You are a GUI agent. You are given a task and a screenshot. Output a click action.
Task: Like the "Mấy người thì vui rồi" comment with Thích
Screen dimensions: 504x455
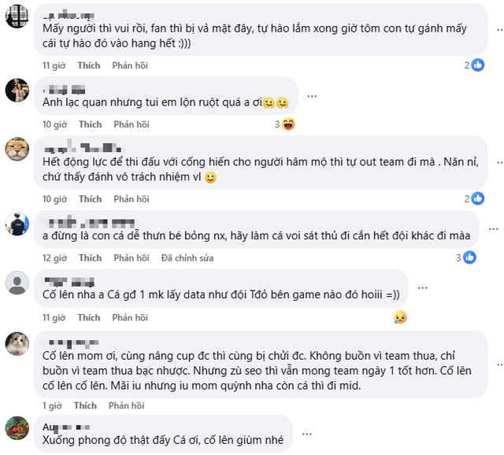(89, 65)
